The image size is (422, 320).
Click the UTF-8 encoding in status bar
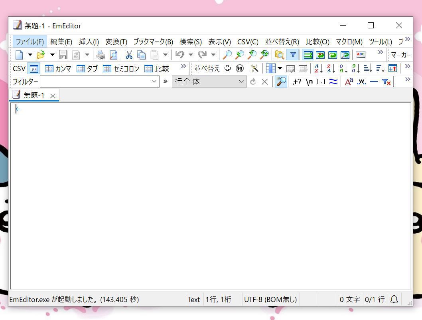coord(270,299)
